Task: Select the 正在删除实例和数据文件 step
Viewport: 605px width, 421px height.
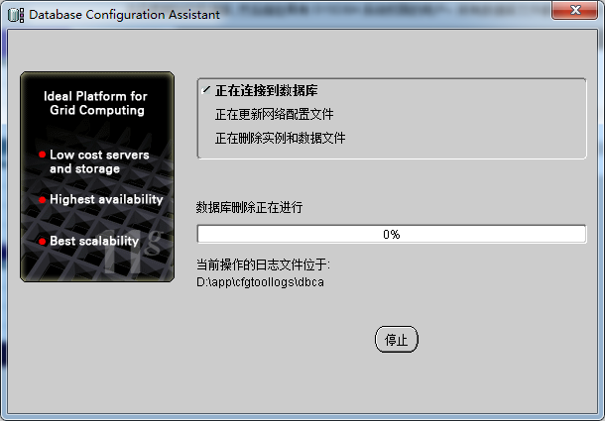Action: click(x=280, y=138)
